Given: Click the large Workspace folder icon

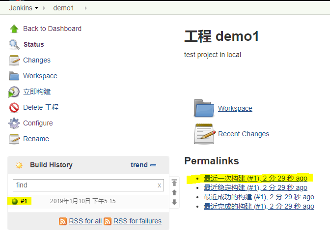Looking at the screenshot, I should [x=204, y=108].
